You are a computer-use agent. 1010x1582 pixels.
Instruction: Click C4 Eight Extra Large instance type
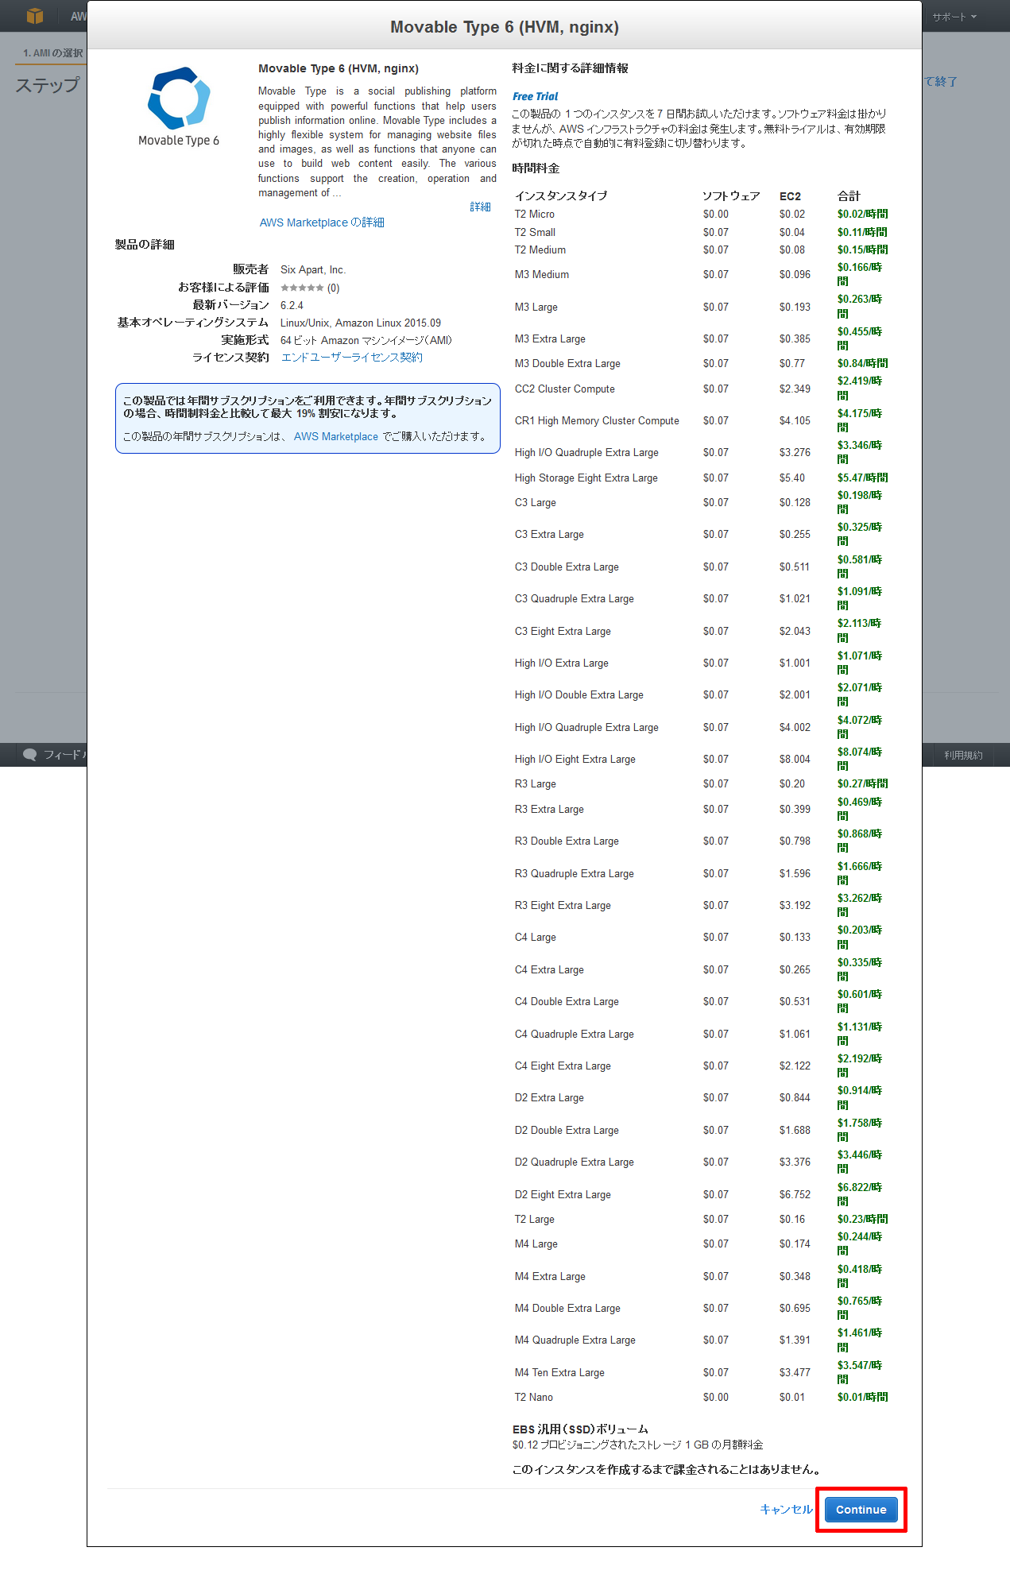click(x=563, y=1066)
